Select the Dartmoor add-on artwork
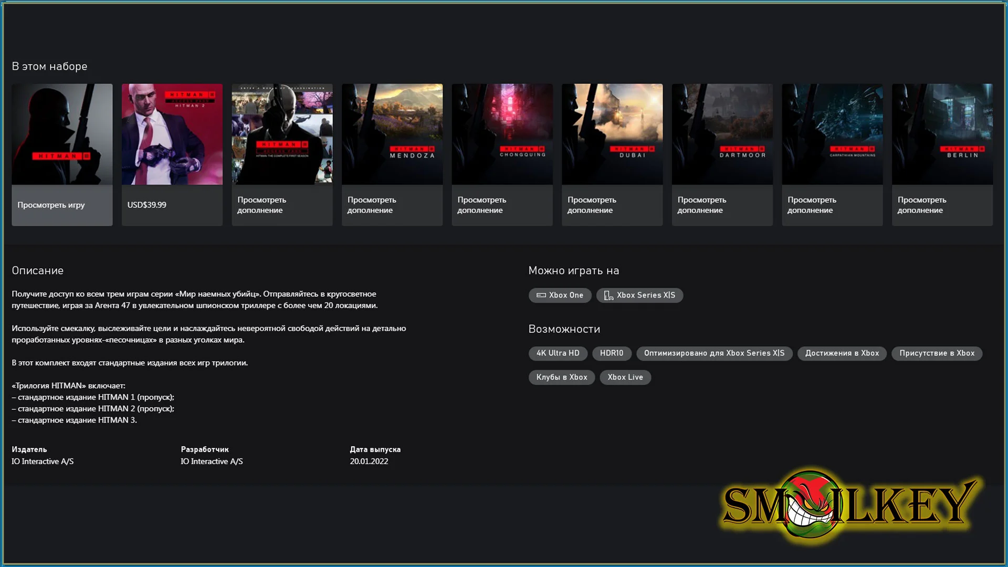This screenshot has width=1008, height=567. [x=722, y=134]
